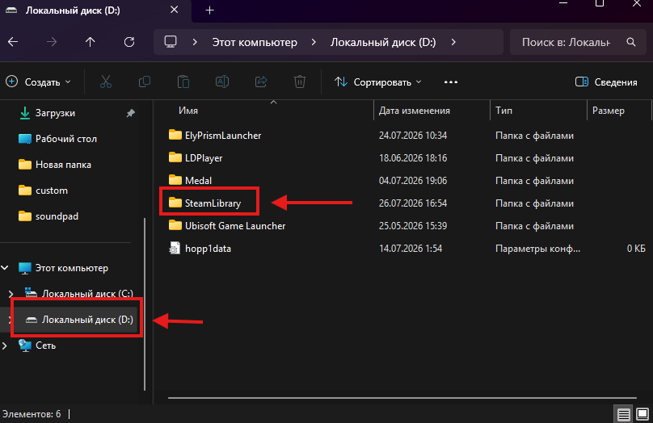Refresh the current folder view
Viewport: 653px width, 423px height.
129,42
